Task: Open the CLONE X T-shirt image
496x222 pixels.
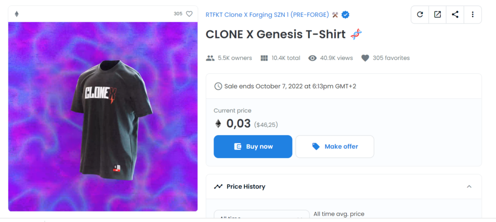Action: coord(103,116)
